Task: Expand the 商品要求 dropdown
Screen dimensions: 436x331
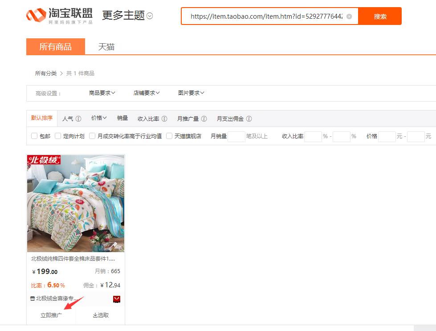Action: click(x=102, y=93)
